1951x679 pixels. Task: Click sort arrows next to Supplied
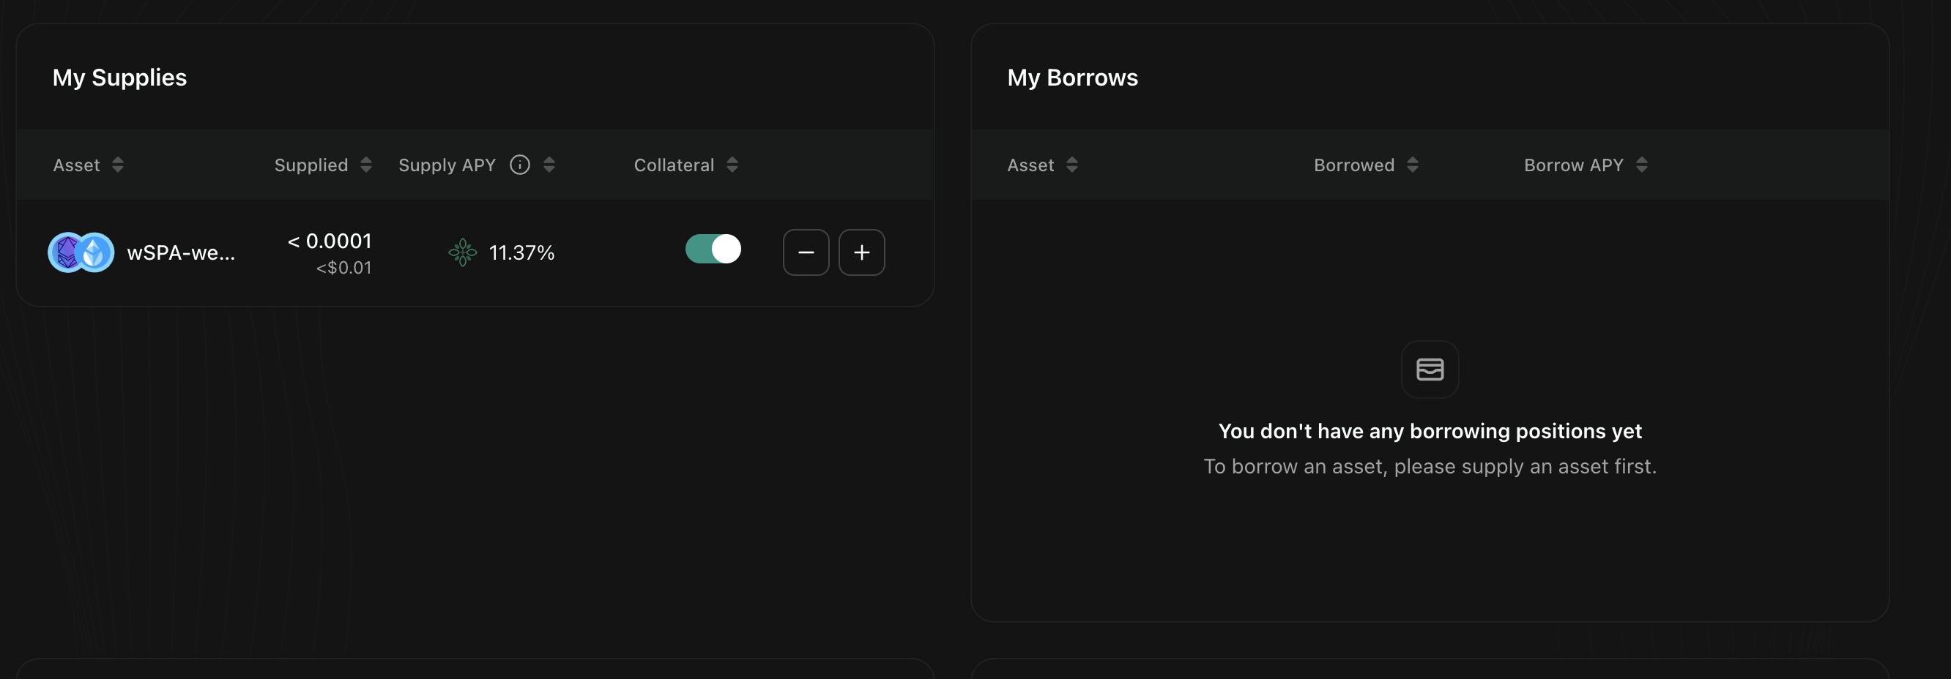tap(366, 165)
